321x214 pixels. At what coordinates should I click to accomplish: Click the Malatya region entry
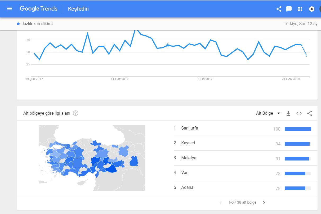pyautogui.click(x=189, y=158)
